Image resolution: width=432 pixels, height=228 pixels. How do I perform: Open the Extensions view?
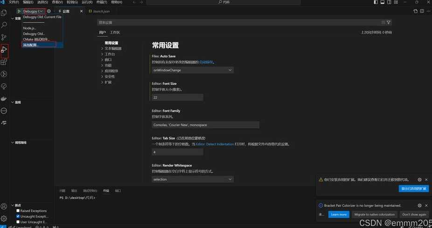tap(4, 62)
